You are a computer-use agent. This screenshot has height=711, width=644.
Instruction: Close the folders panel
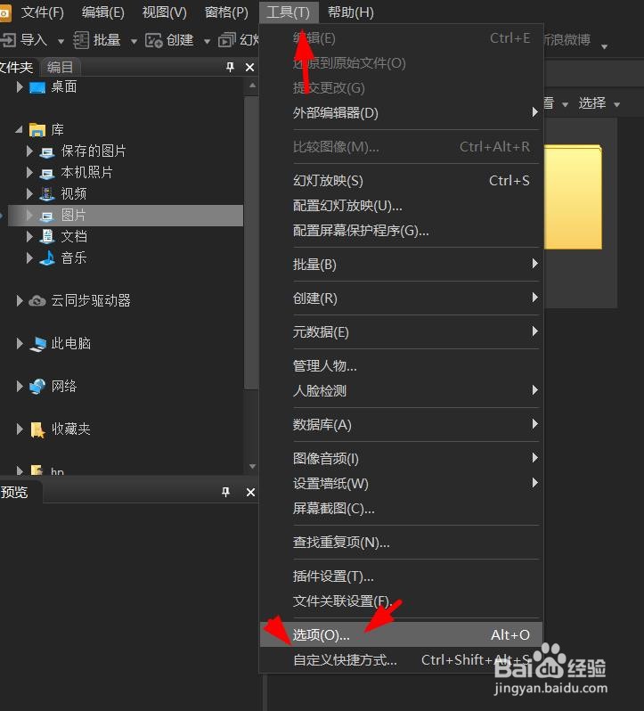(249, 67)
